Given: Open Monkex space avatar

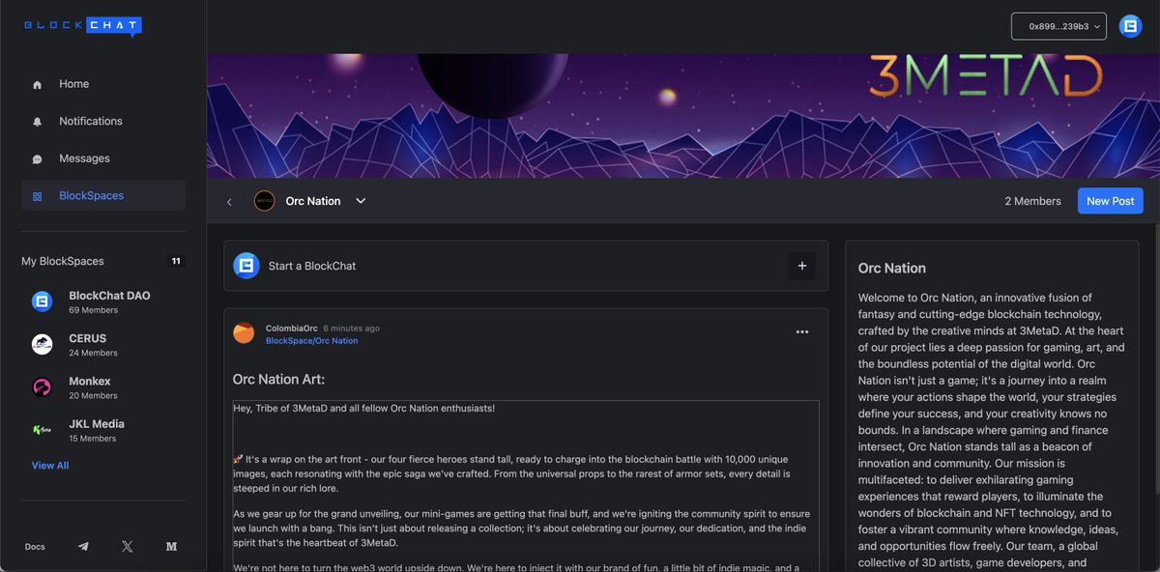Looking at the screenshot, I should coord(42,387).
